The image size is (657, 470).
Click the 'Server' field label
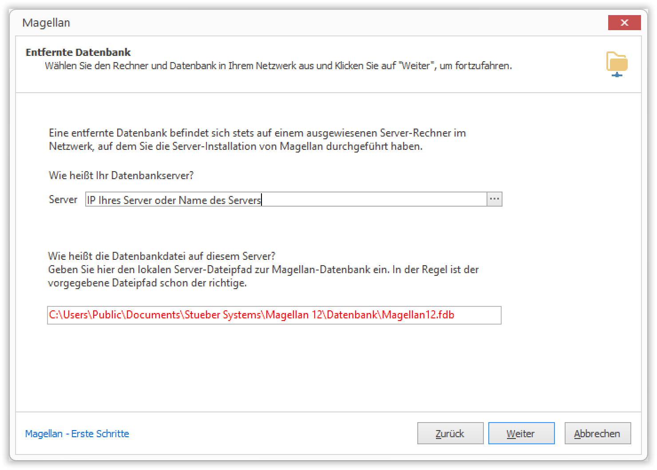(x=63, y=200)
